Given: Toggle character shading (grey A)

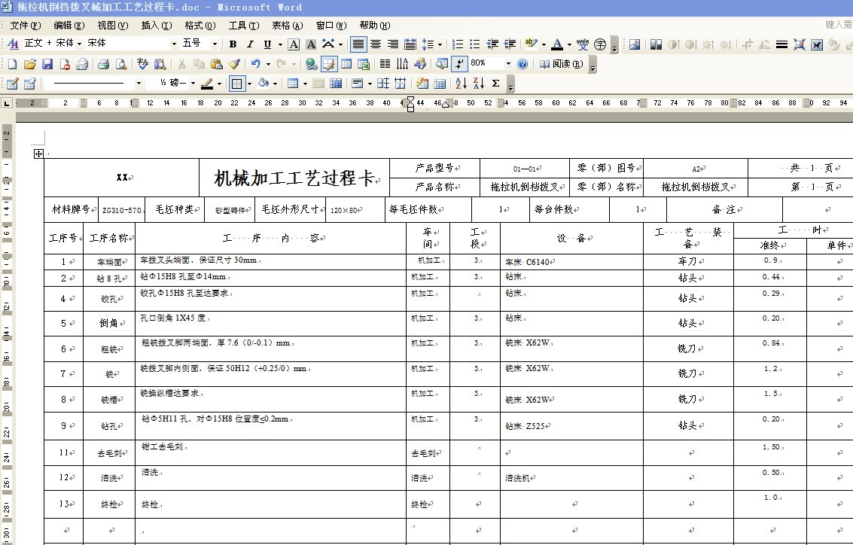Looking at the screenshot, I should coord(311,44).
